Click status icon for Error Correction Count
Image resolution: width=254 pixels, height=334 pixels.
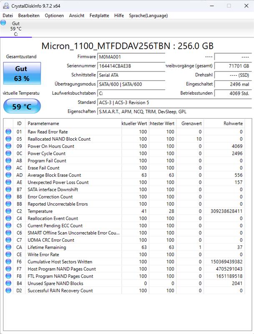pyautogui.click(x=8, y=197)
